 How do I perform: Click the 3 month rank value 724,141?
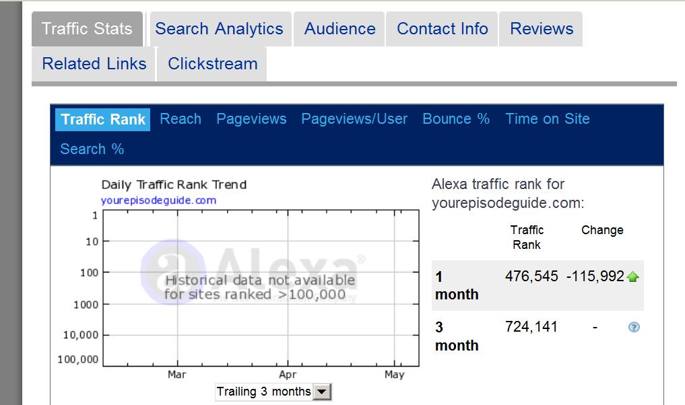pos(531,327)
